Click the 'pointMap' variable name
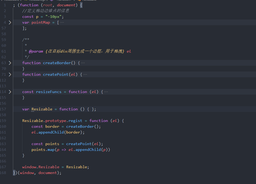 41,23
